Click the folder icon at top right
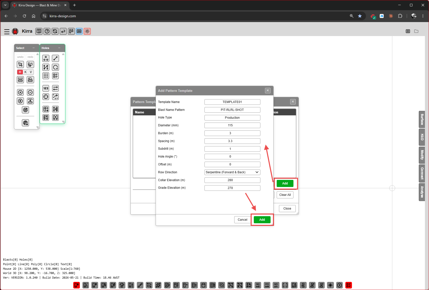Screen dimensions: 429x290 (x=416, y=31)
